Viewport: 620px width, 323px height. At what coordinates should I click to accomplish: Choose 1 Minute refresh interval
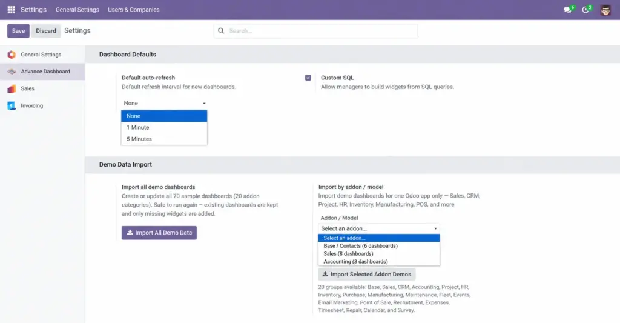[164, 127]
